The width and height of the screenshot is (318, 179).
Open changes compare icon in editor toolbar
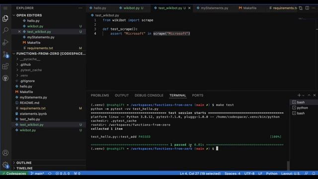(x=301, y=8)
